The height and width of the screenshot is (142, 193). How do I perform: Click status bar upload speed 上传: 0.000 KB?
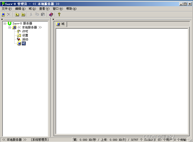112,140
